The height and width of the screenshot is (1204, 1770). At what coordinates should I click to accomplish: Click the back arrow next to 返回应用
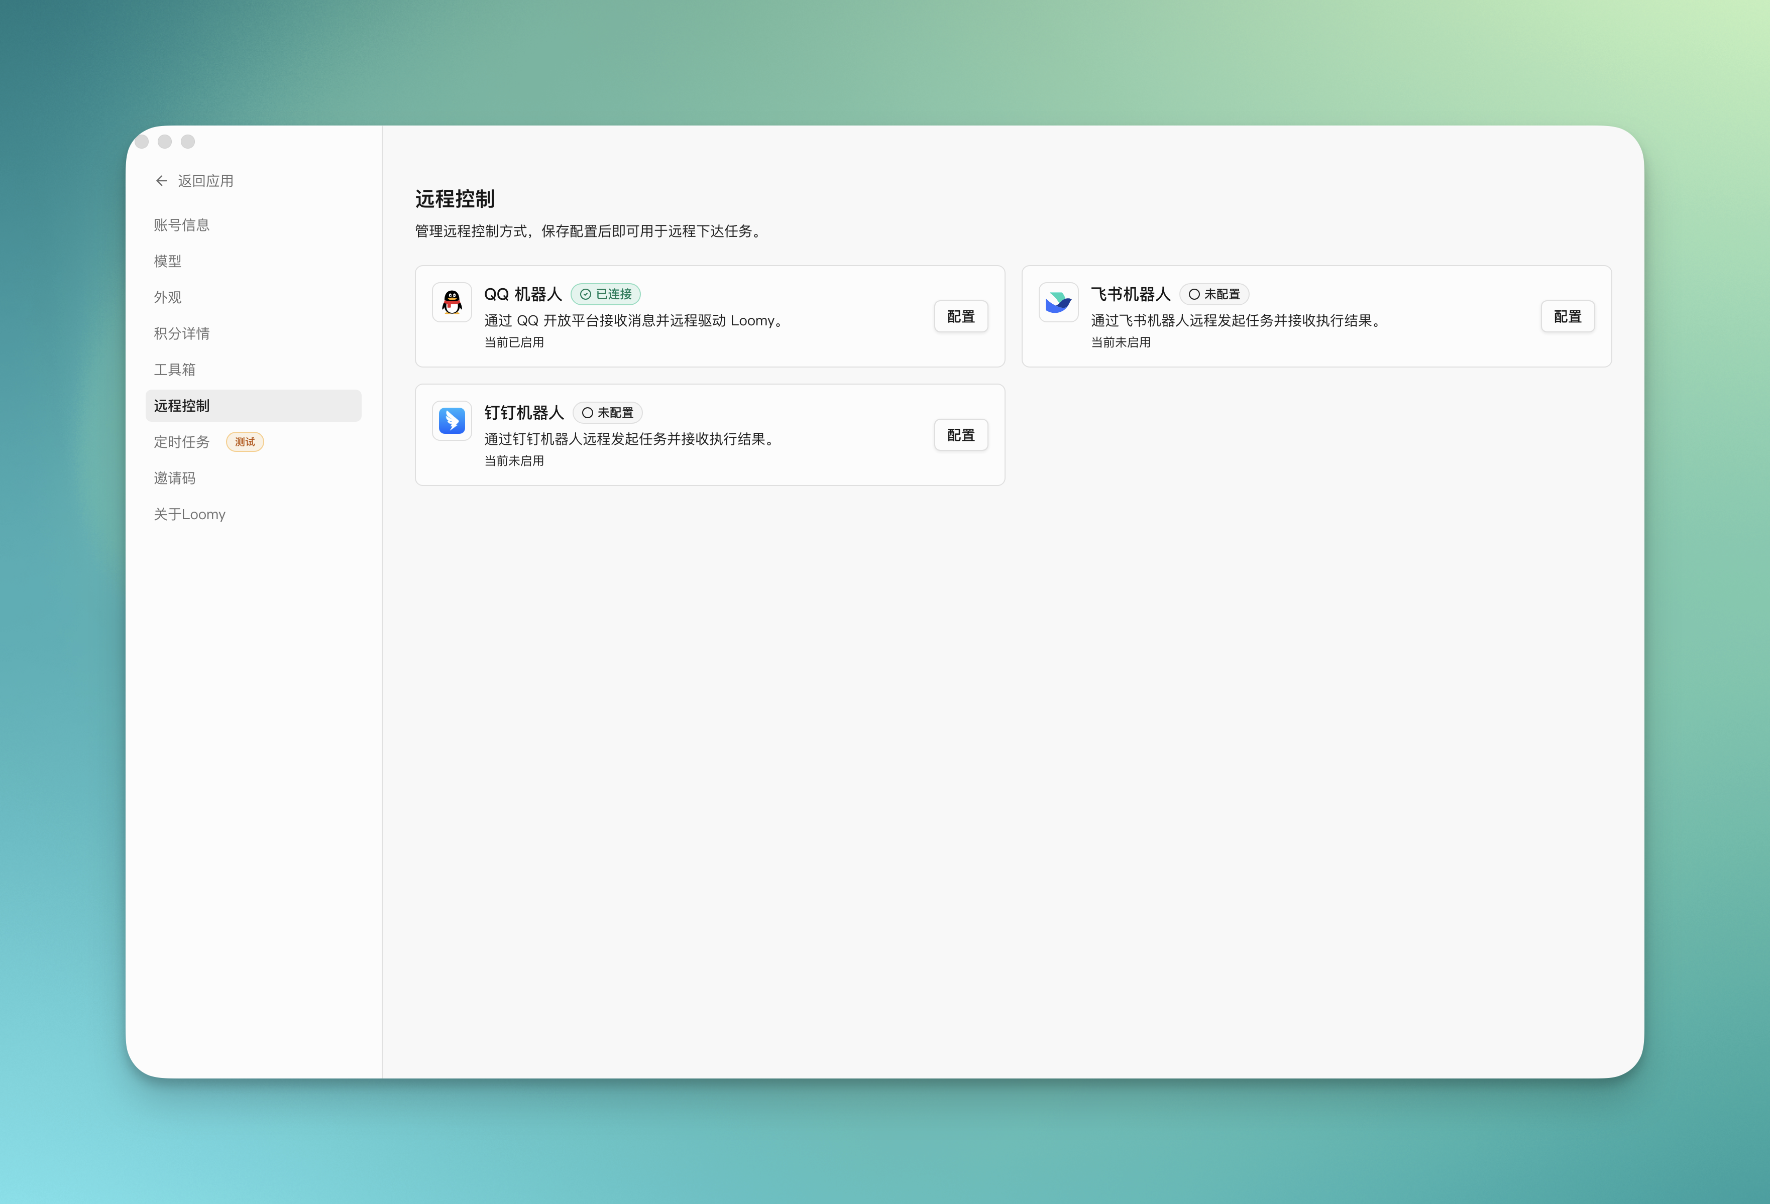click(x=161, y=180)
